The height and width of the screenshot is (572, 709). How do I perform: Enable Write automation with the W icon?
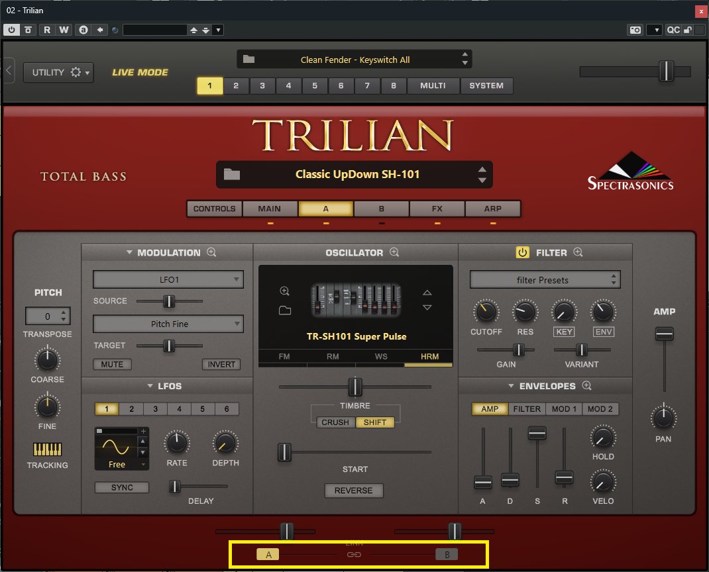coord(60,30)
